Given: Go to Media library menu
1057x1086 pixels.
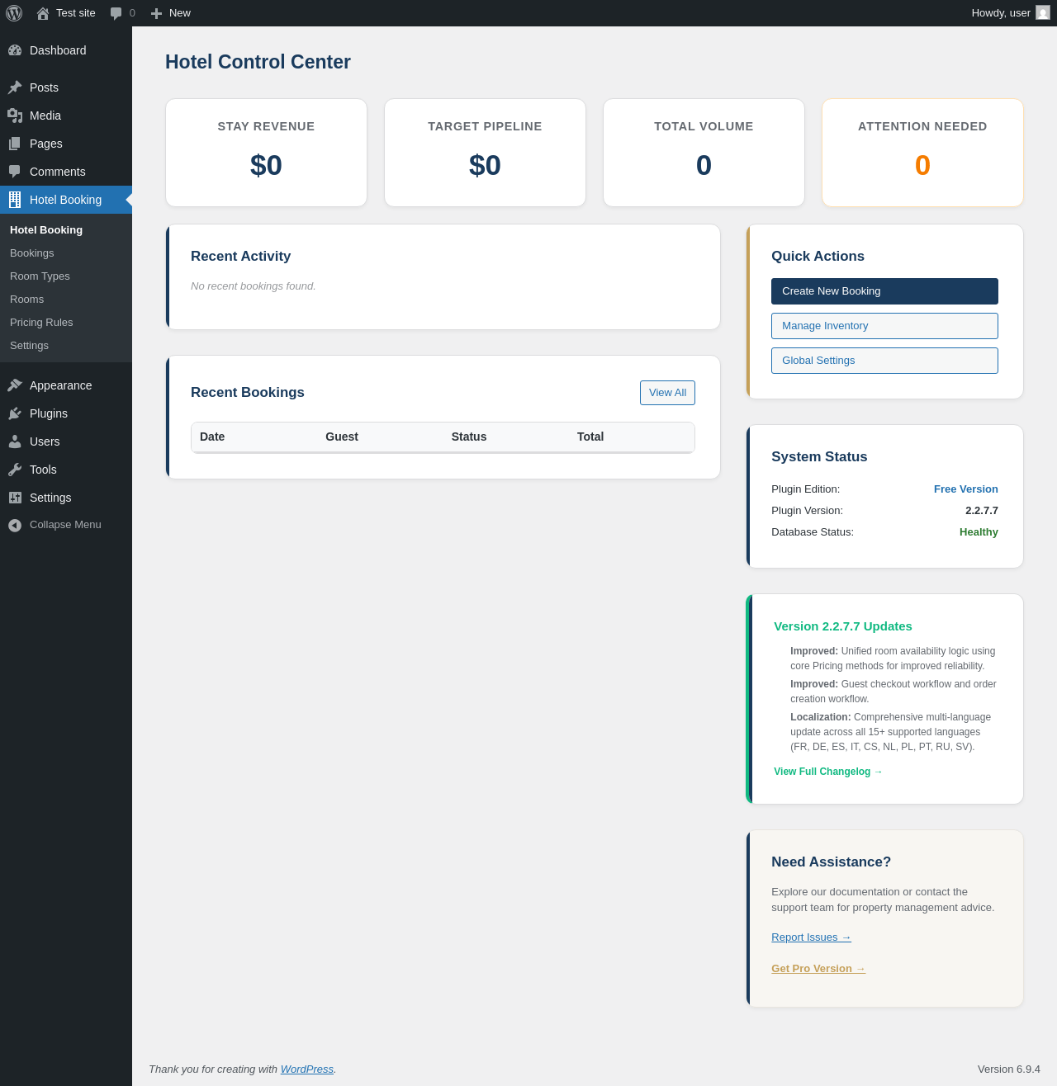Looking at the screenshot, I should [66, 116].
